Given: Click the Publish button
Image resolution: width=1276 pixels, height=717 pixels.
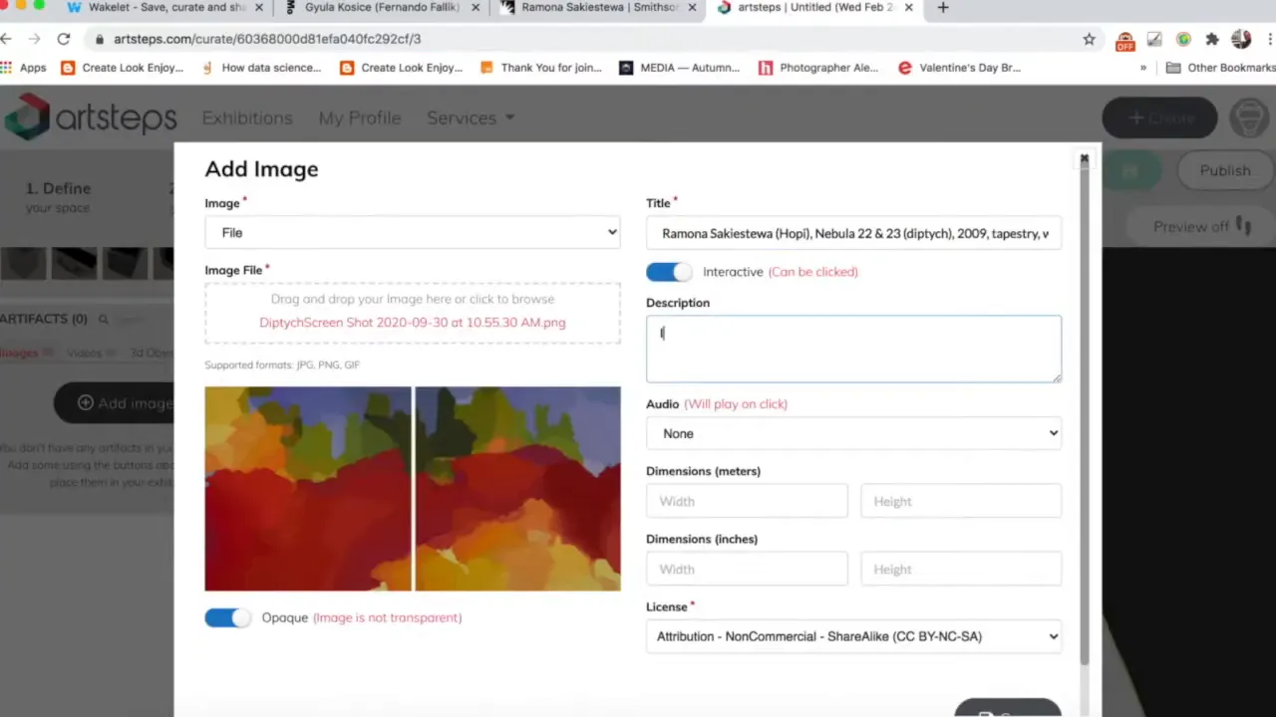Looking at the screenshot, I should point(1225,170).
